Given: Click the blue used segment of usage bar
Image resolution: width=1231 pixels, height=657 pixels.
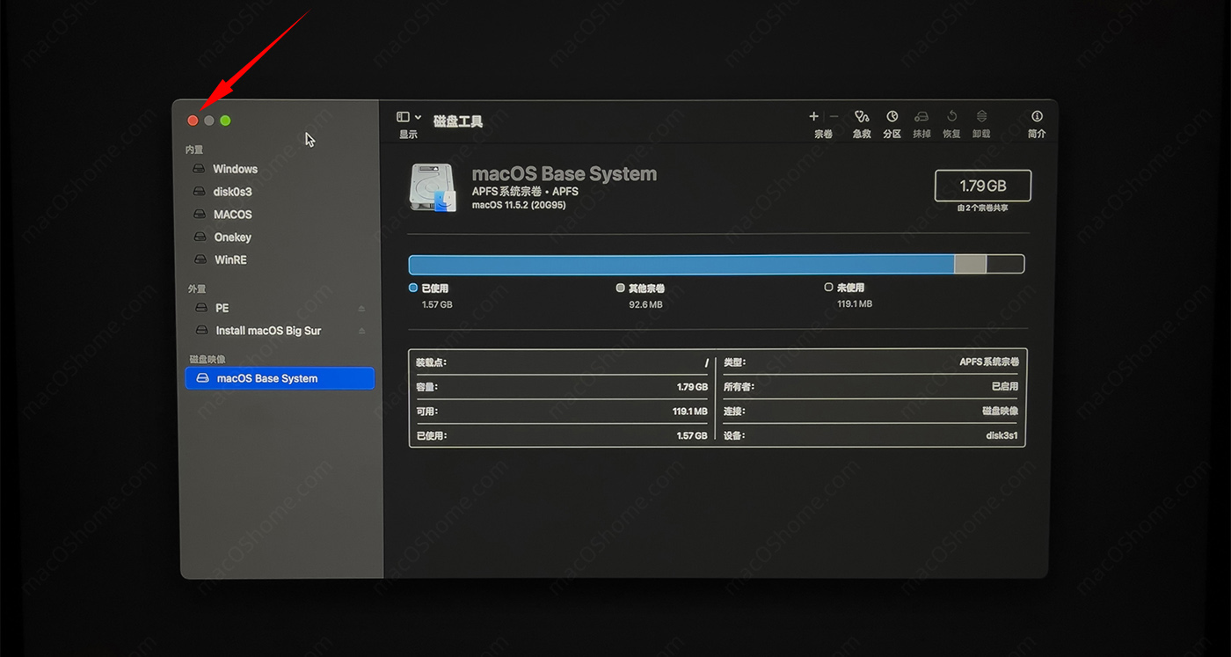Looking at the screenshot, I should pyautogui.click(x=681, y=264).
